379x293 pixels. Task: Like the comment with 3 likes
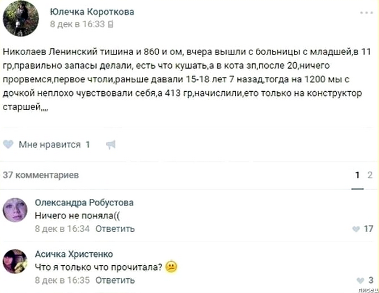pos(358,280)
